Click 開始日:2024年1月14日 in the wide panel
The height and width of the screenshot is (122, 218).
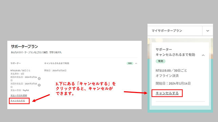coord(55,70)
